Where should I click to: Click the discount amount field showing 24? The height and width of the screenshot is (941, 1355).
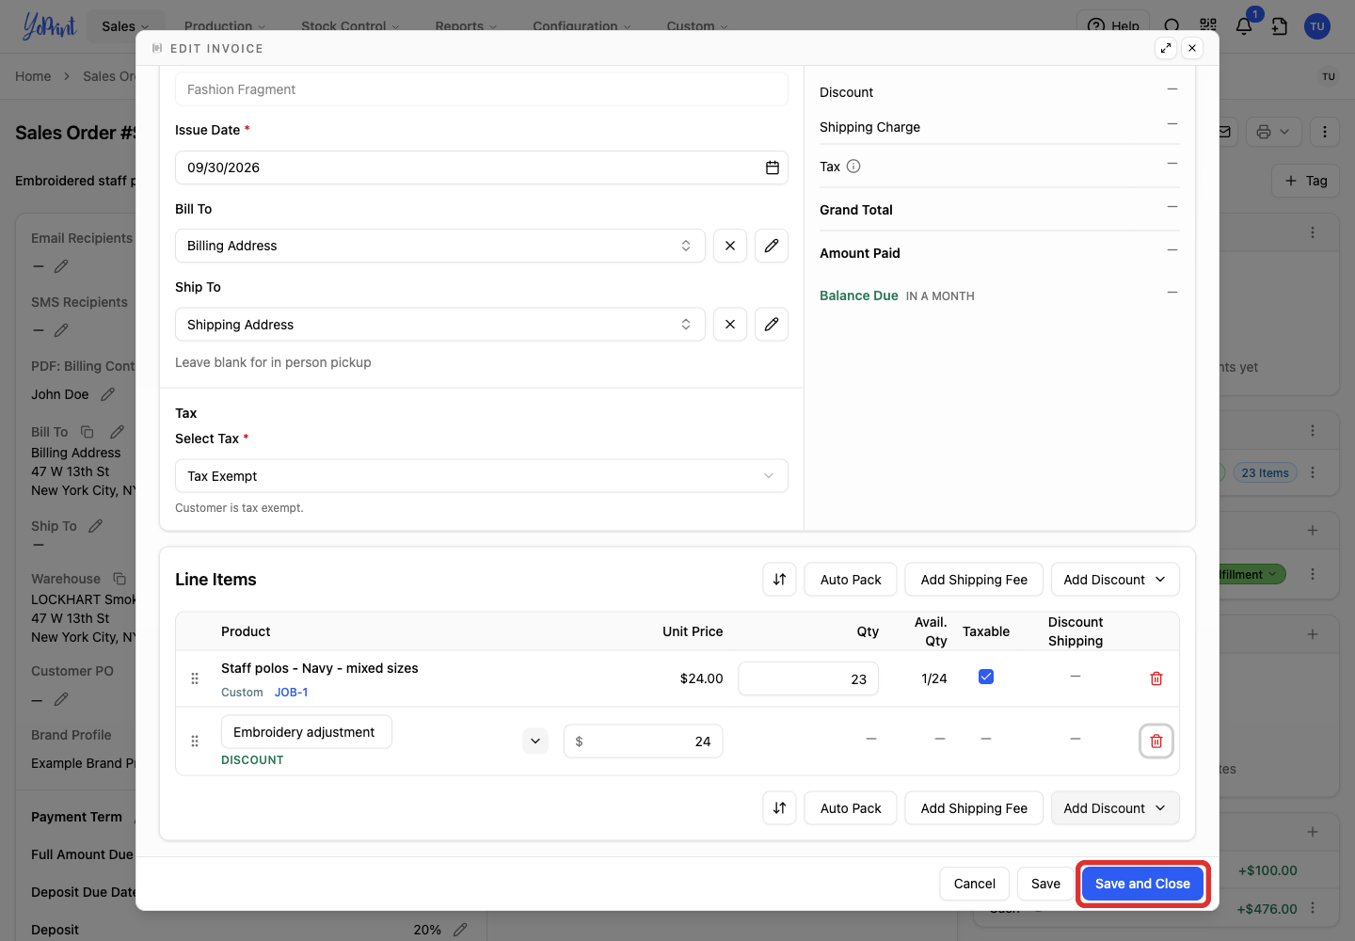coord(644,742)
